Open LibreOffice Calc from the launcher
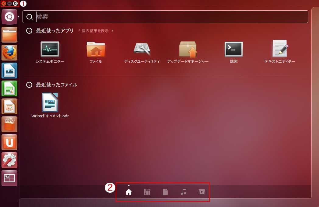 [x=9, y=88]
